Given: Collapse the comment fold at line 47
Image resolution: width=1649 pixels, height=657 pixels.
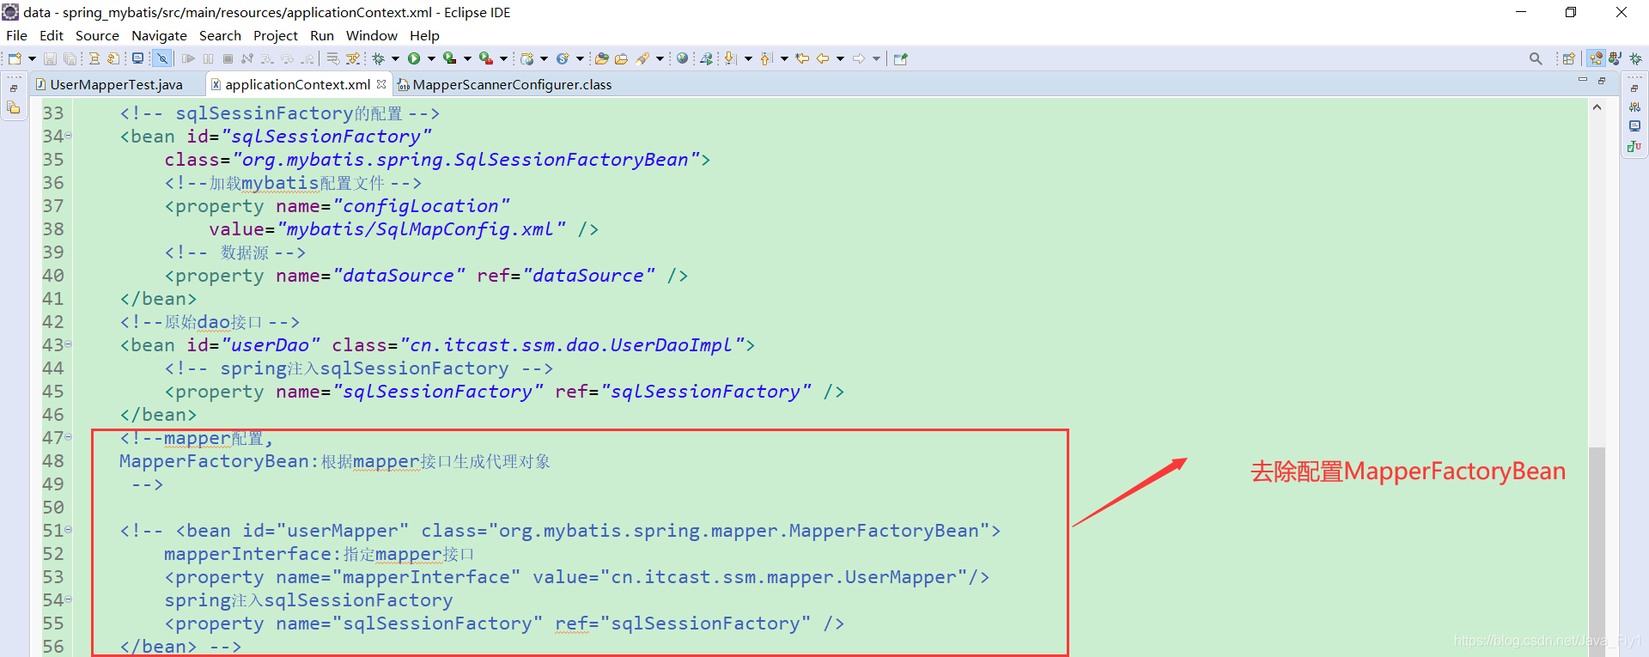Looking at the screenshot, I should click(x=69, y=437).
